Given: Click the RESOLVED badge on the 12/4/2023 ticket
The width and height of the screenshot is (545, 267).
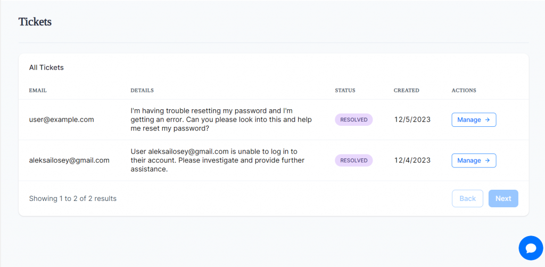Looking at the screenshot, I should coord(354,160).
